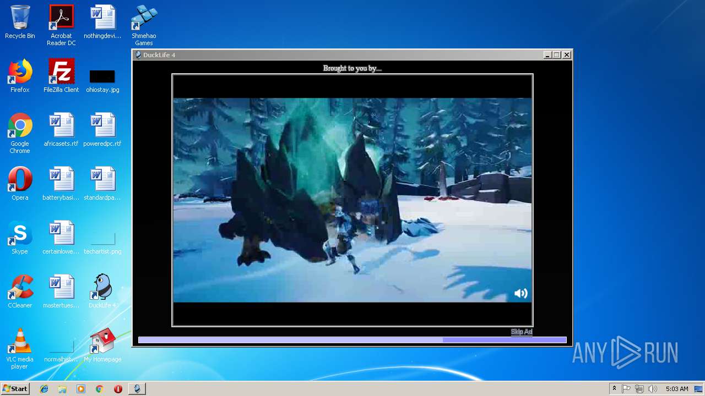Minimize the DuckLife 4 window
The image size is (705, 396).
[547, 55]
